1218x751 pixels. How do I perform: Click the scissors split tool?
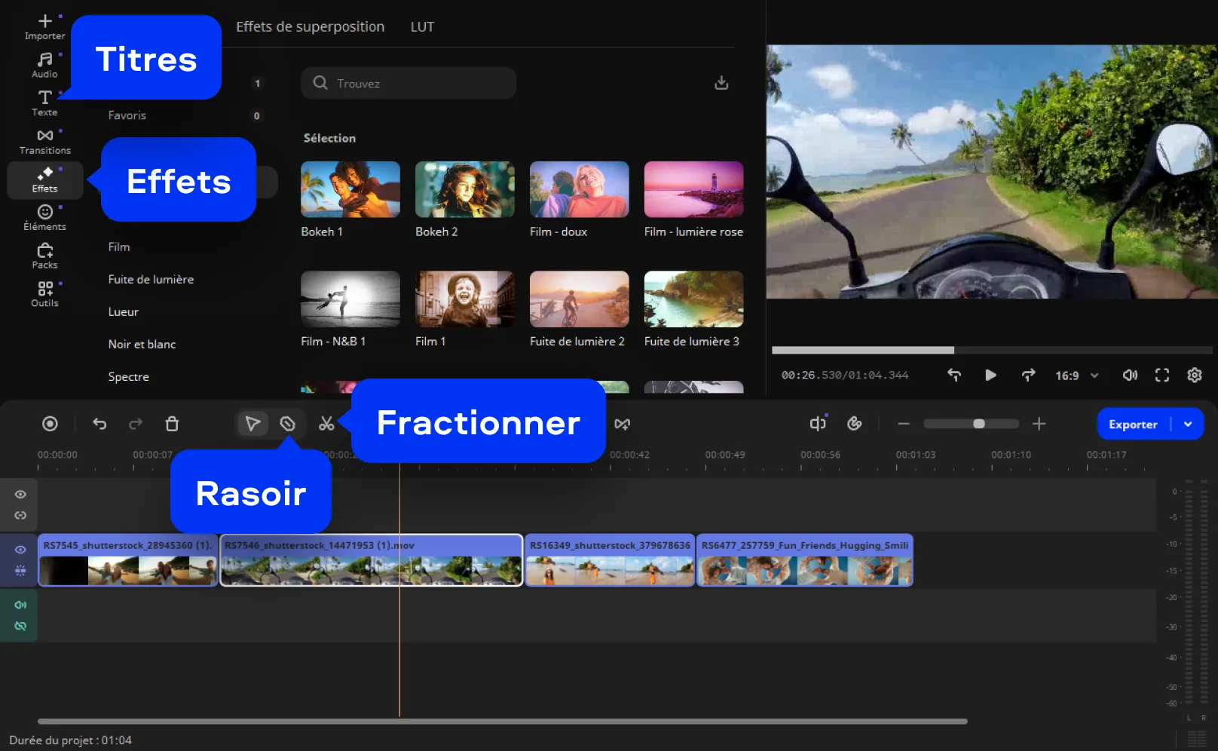click(x=326, y=424)
